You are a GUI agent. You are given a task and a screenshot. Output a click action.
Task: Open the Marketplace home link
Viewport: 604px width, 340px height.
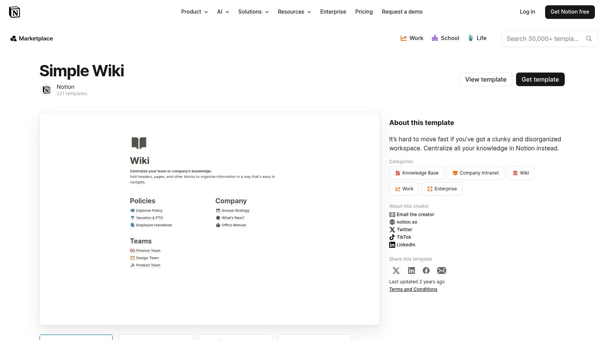pos(32,39)
